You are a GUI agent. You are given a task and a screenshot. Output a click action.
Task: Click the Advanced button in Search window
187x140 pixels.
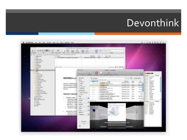tap(84, 122)
